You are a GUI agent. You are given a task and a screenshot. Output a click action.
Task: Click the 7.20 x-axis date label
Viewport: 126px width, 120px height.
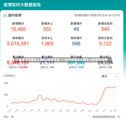point(46,111)
